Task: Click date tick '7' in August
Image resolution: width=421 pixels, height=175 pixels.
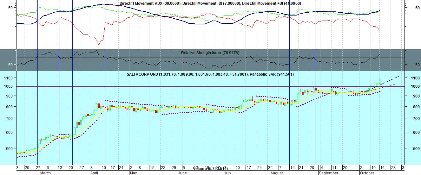Action: pos(280,168)
